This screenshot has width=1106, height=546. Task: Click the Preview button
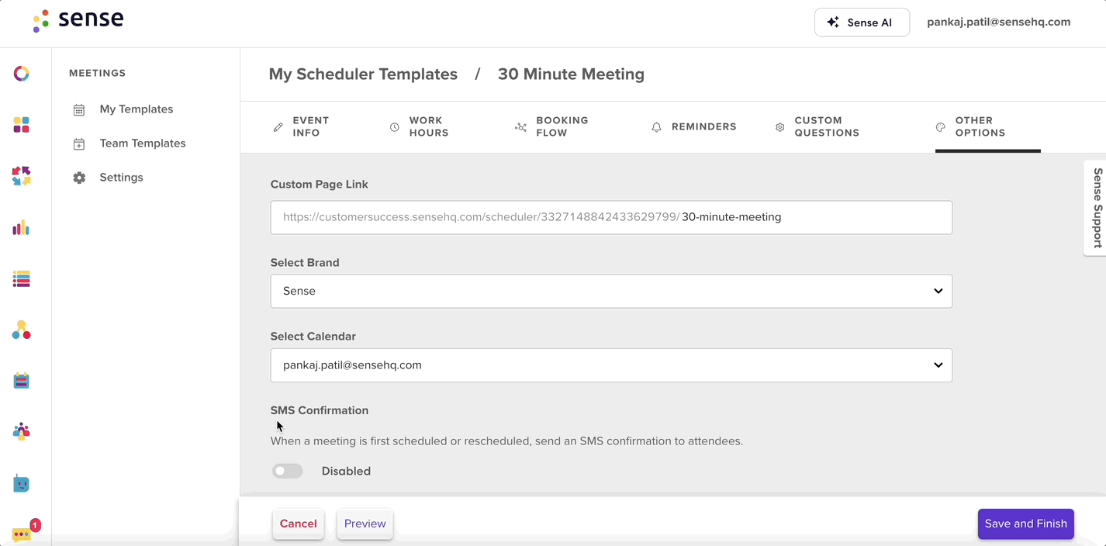pyautogui.click(x=365, y=524)
